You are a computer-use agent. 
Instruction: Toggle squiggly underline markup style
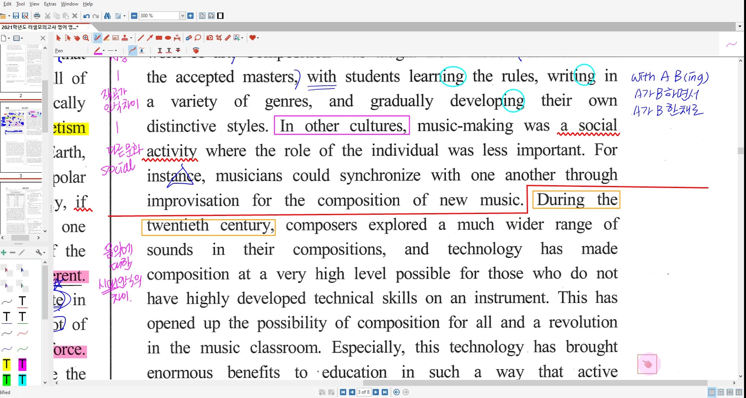[169, 50]
